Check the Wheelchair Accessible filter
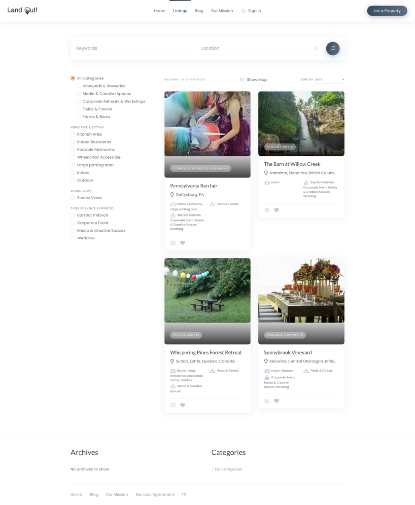415x505 pixels. [x=73, y=157]
